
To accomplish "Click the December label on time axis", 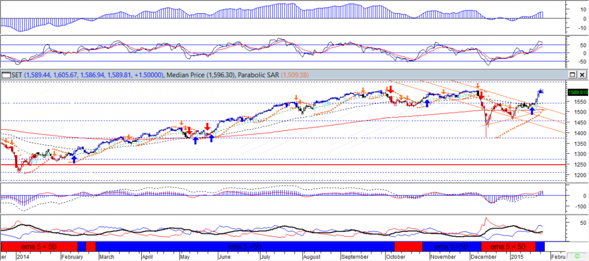I will point(483,256).
